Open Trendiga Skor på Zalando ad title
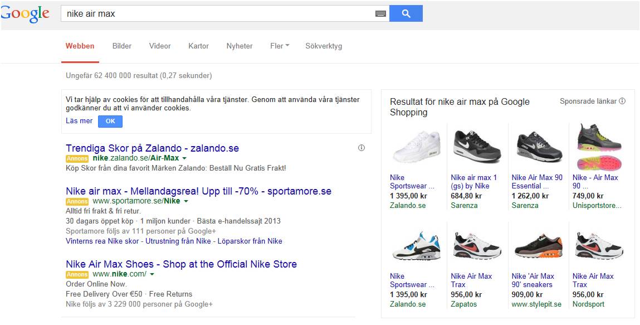 [x=152, y=148]
